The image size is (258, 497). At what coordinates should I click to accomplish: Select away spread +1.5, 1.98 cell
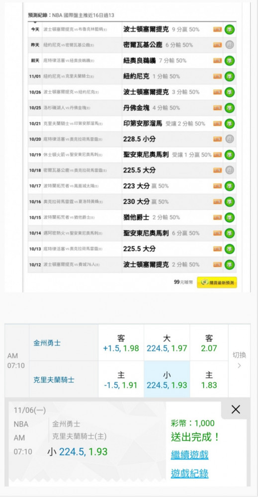tap(121, 342)
